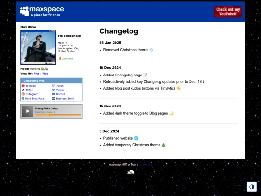This screenshot has width=261, height=196.
Task: Open the Discord contact link
Action: click(60, 94)
